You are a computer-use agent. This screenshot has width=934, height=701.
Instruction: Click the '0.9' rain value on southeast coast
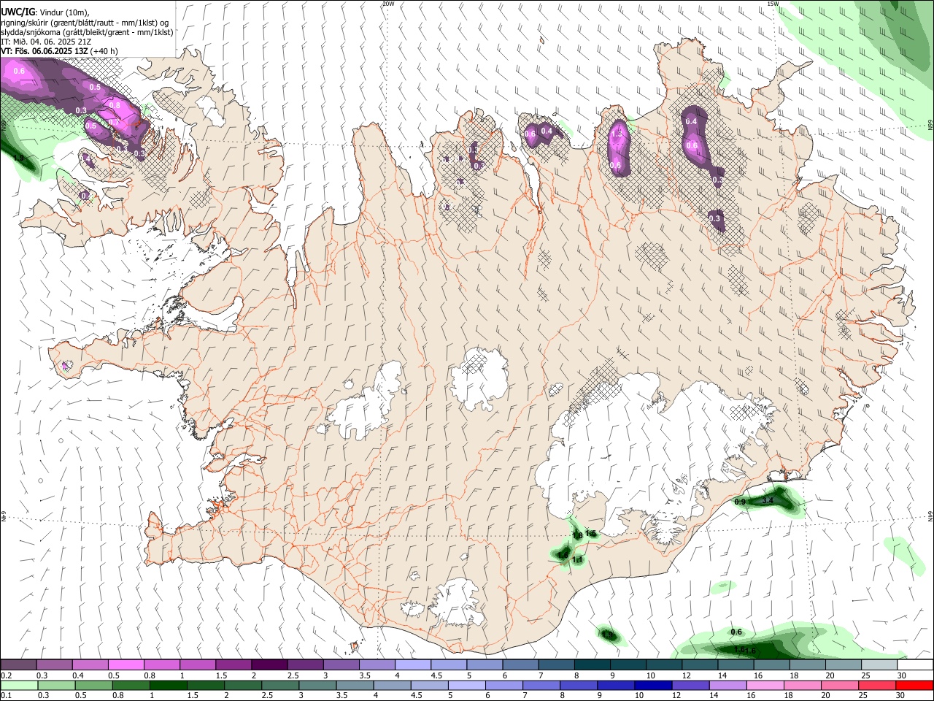[x=740, y=502]
